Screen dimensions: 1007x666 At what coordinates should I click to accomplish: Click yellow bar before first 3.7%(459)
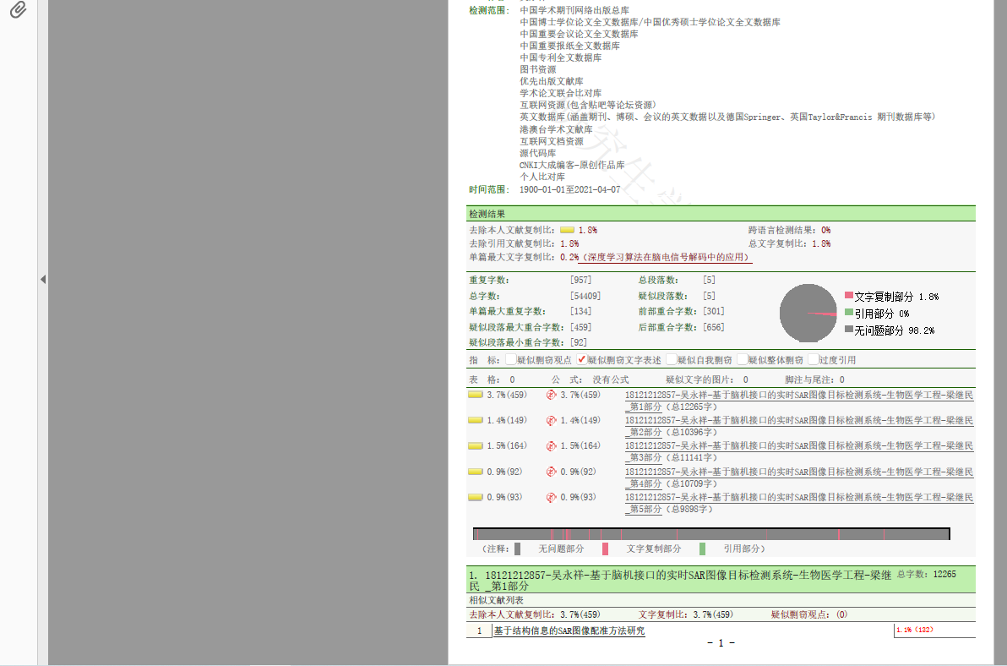(x=476, y=395)
